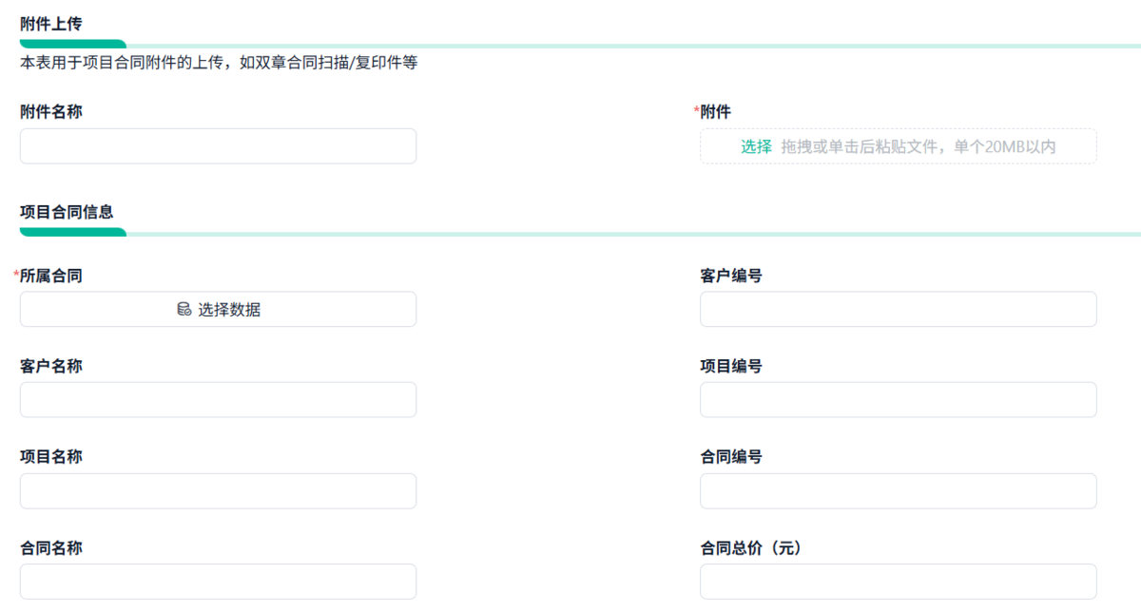Click the 所属合同 field label
The width and height of the screenshot is (1141, 612).
(x=51, y=276)
